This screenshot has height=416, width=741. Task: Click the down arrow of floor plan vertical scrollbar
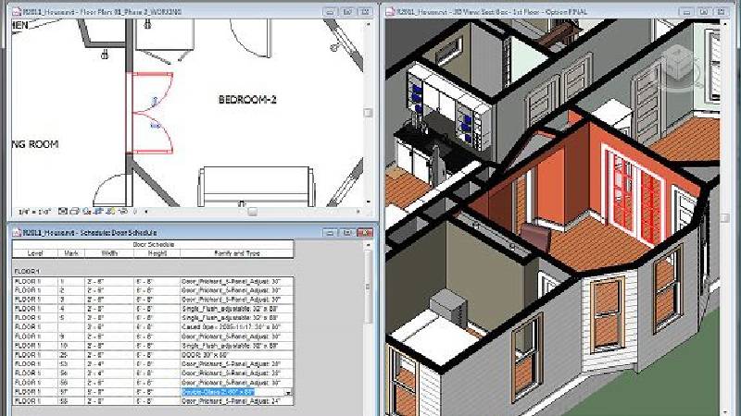click(x=368, y=202)
